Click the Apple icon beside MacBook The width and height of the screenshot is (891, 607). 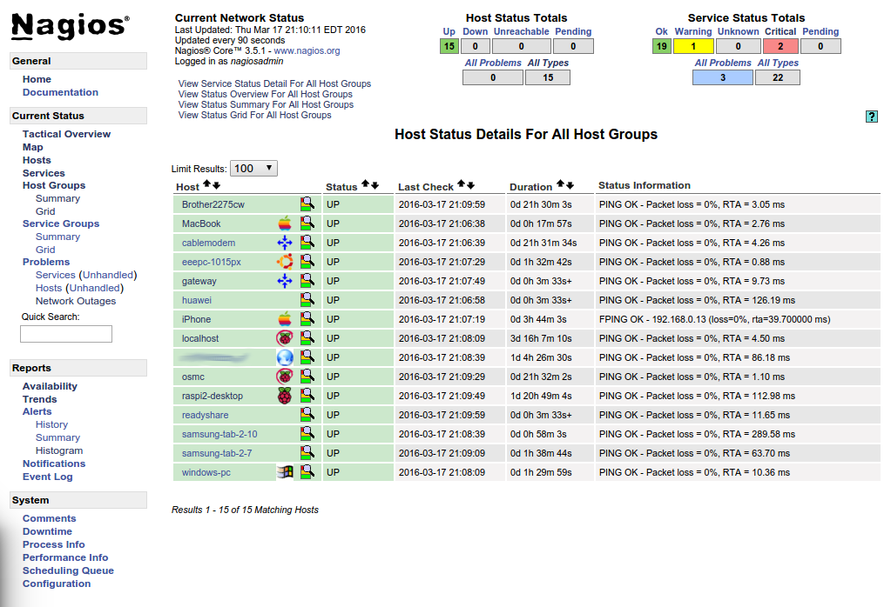[x=285, y=223]
